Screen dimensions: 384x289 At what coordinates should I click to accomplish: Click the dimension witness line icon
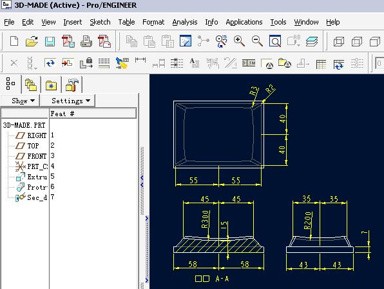140,60
